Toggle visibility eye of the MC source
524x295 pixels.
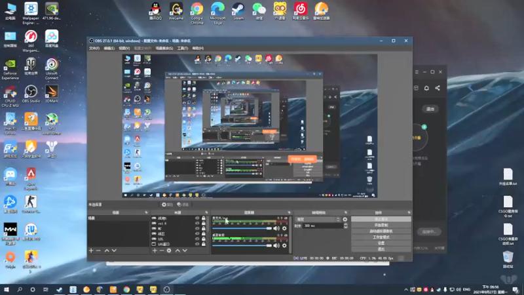197,228
